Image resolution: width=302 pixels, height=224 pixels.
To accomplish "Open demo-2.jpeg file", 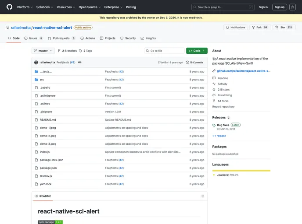I will (x=48, y=136).
